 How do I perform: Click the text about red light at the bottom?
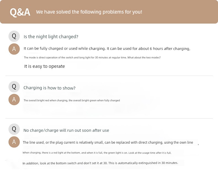(x=97, y=153)
